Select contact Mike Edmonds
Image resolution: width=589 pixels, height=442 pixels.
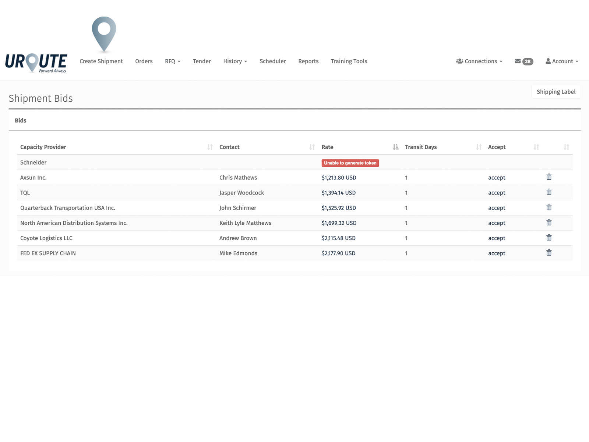point(238,253)
